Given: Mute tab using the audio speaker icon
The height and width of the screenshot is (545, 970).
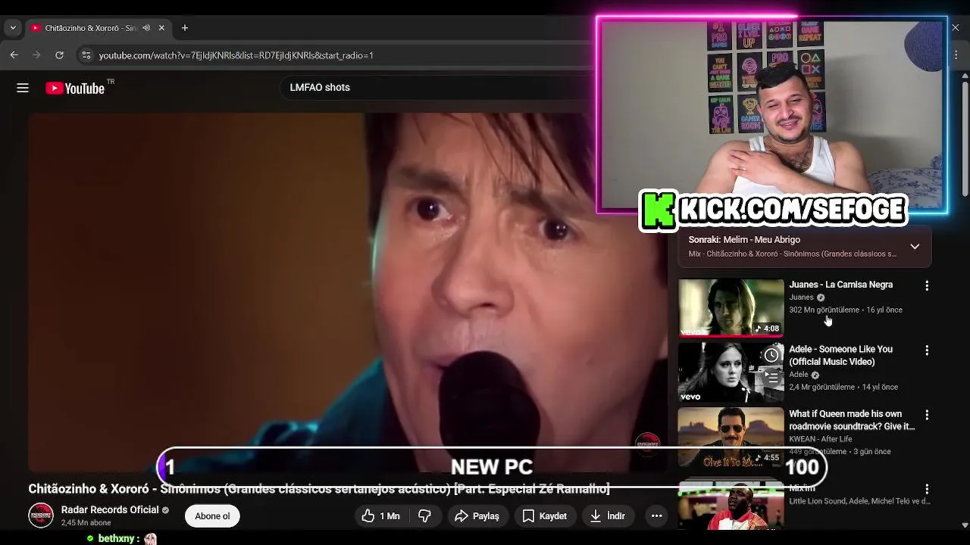Looking at the screenshot, I should click(145, 28).
